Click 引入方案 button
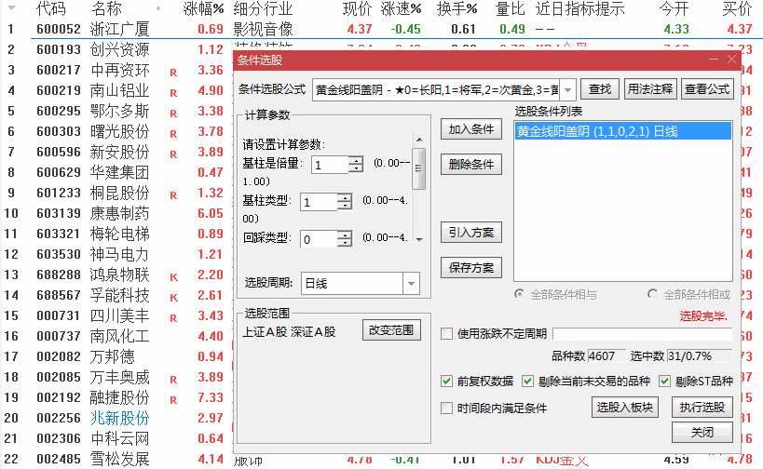This screenshot has width=763, height=469. [x=471, y=233]
